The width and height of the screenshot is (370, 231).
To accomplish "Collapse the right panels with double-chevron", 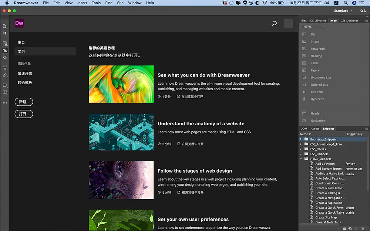I will point(367,17).
